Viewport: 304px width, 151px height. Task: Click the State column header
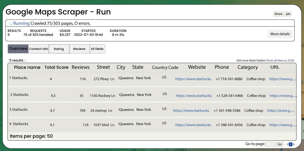click(x=138, y=67)
